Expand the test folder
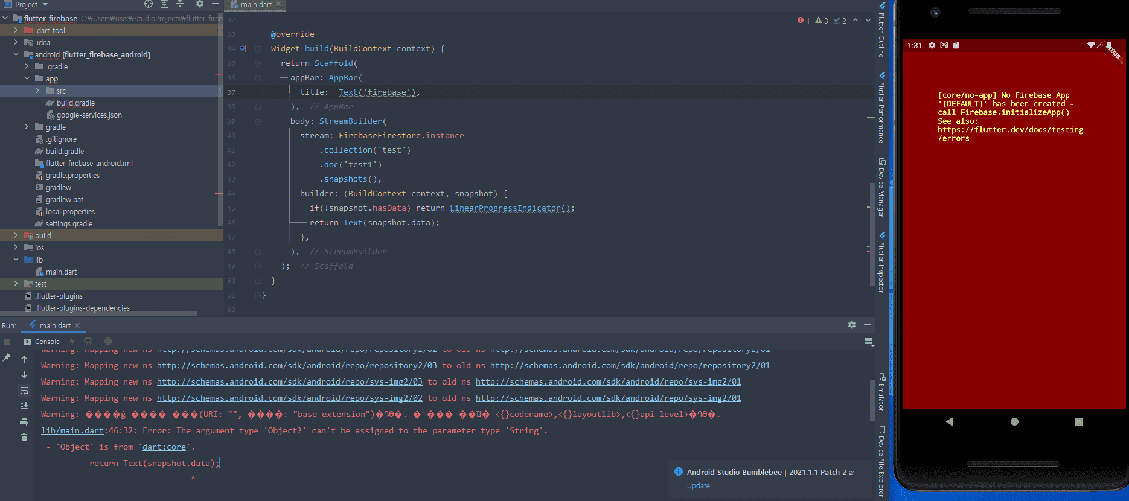The width and height of the screenshot is (1129, 501). [16, 284]
